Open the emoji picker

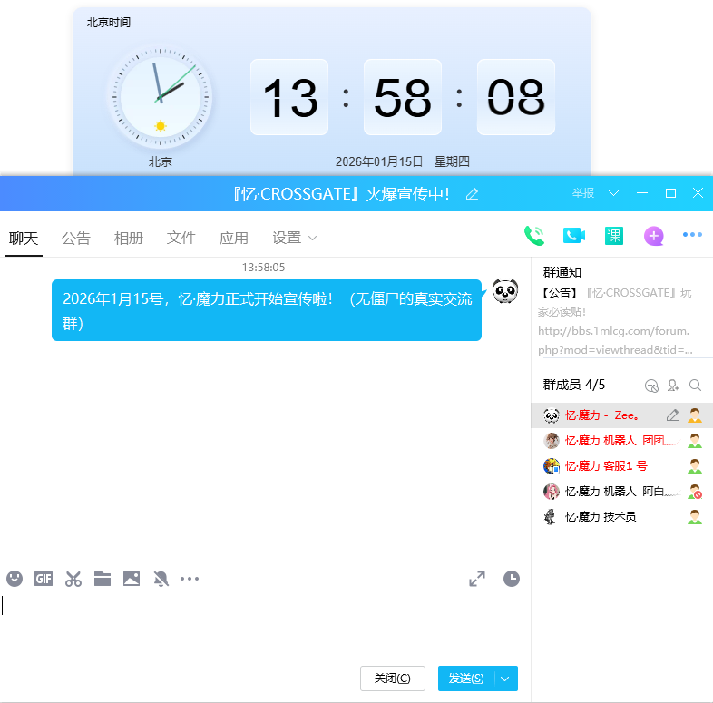(15, 579)
